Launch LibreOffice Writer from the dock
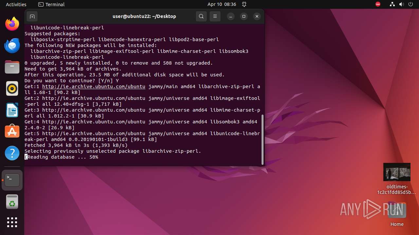Image resolution: width=419 pixels, height=235 pixels. click(12, 110)
